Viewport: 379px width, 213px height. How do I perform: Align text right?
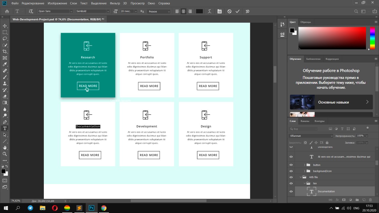[x=190, y=11]
